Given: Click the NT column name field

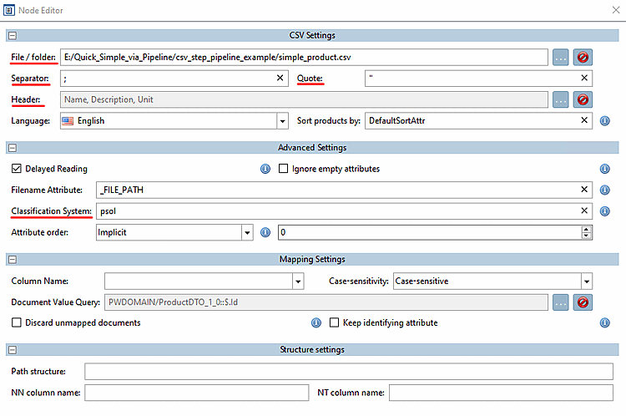Looking at the screenshot, I should 501,393.
